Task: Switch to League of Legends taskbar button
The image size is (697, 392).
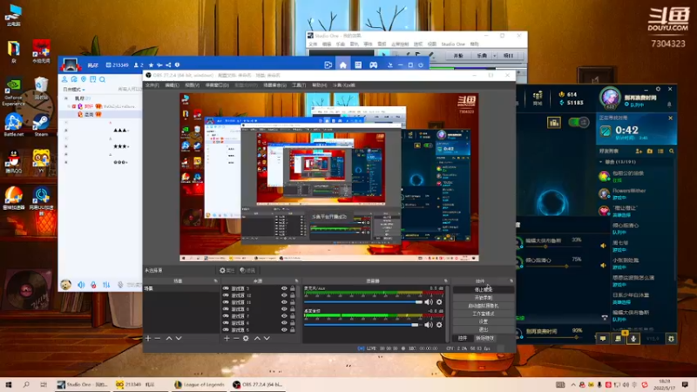Action: tap(200, 385)
